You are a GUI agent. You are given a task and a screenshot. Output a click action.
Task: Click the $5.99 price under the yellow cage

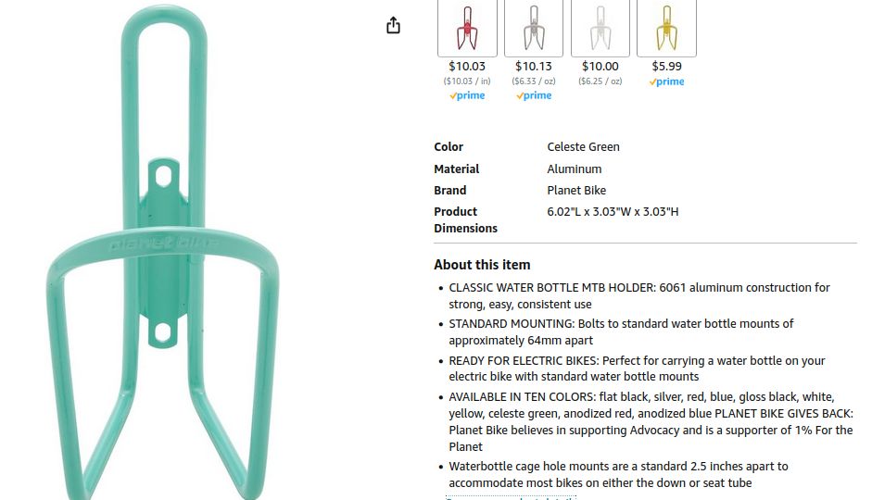pyautogui.click(x=667, y=66)
